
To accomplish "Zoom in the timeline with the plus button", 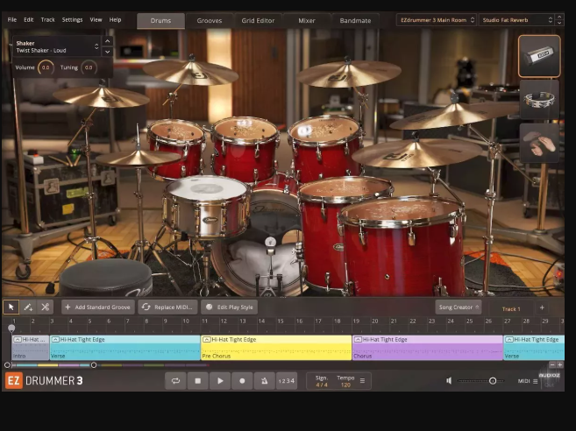I will pyautogui.click(x=559, y=364).
